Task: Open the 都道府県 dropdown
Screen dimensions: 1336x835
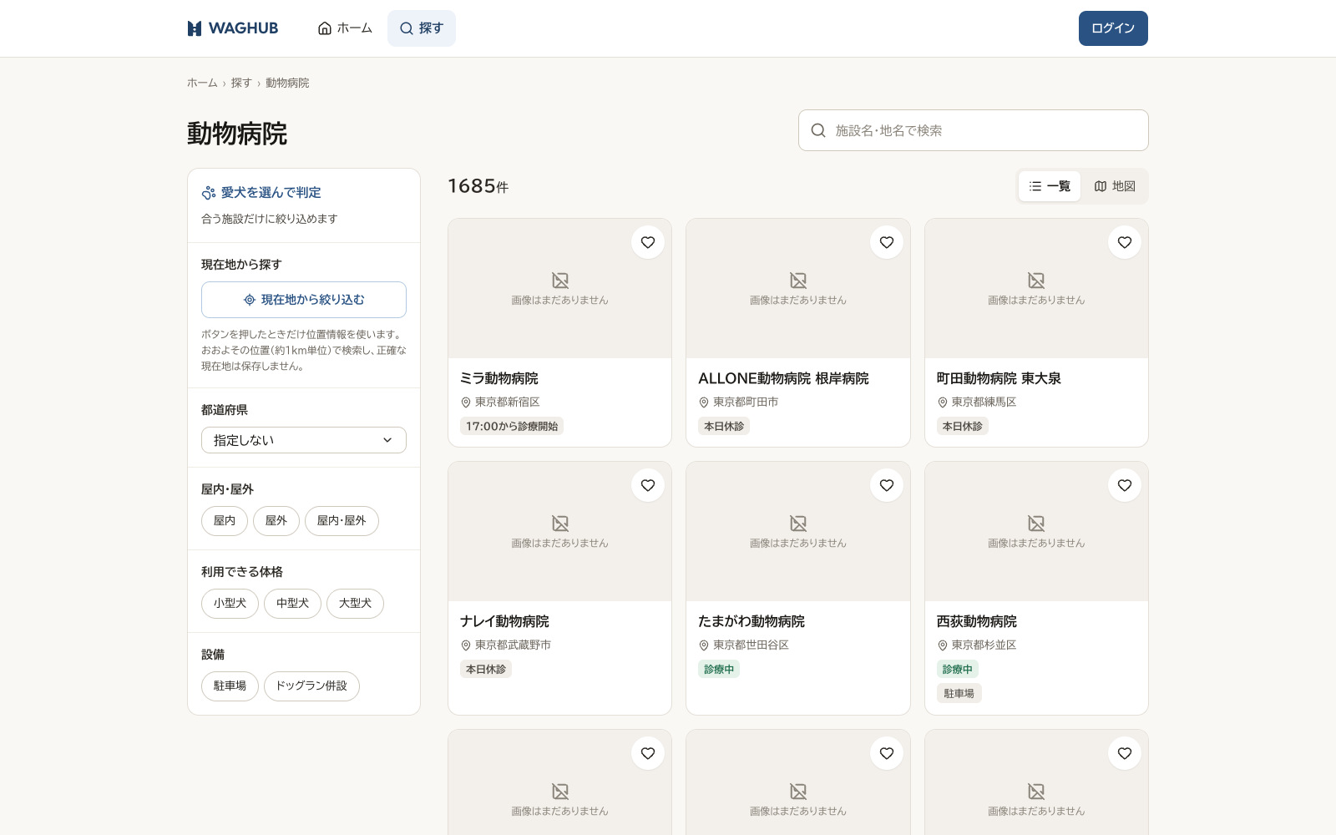Action: (304, 440)
